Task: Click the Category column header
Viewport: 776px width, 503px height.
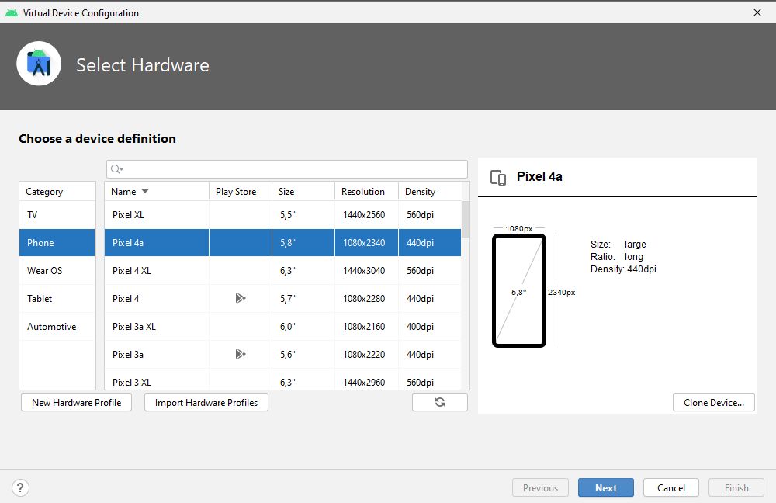Action: [x=57, y=191]
